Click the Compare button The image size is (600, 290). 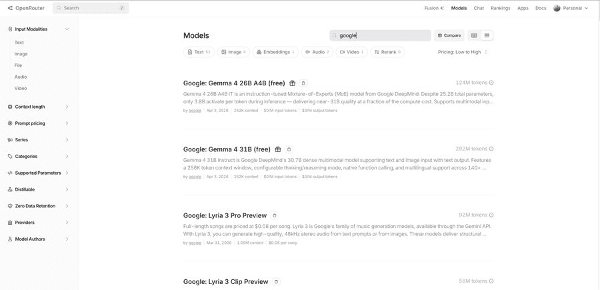(x=449, y=35)
